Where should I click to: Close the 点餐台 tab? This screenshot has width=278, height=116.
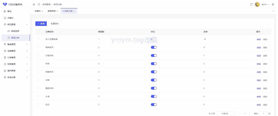42,11
